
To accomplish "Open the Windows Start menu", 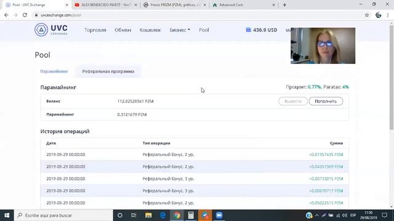I will pos(7,215).
